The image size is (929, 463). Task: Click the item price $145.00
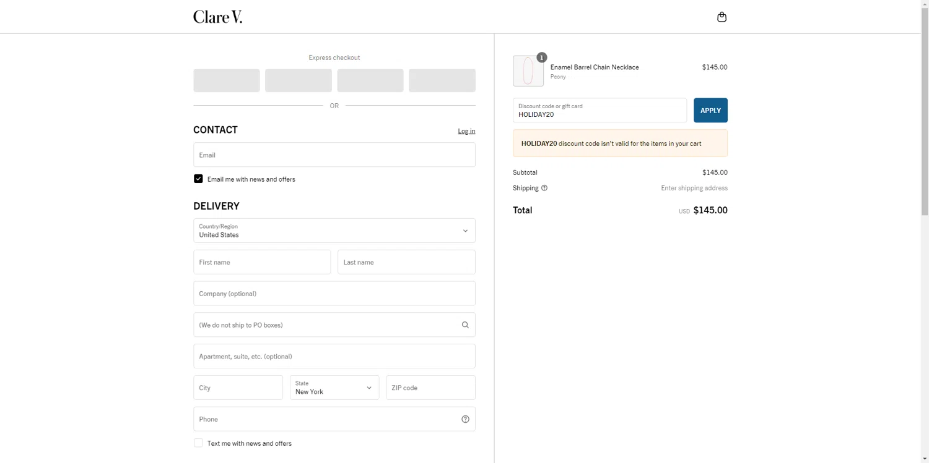tap(715, 67)
